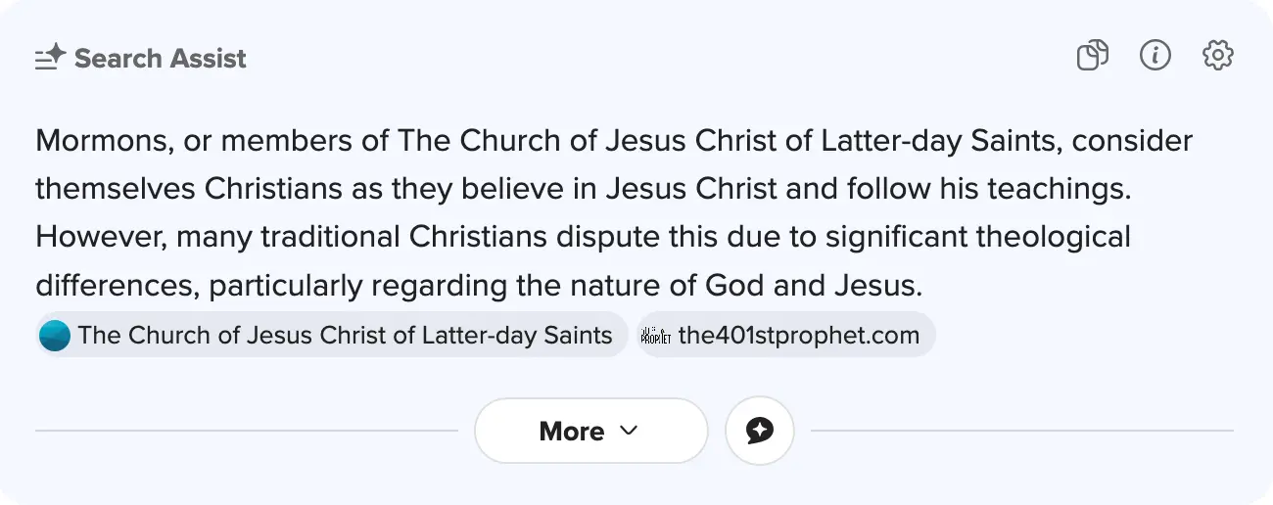Viewport: 1273px width, 505px height.
Task: Open the Search Assist info icon
Action: coord(1155,56)
